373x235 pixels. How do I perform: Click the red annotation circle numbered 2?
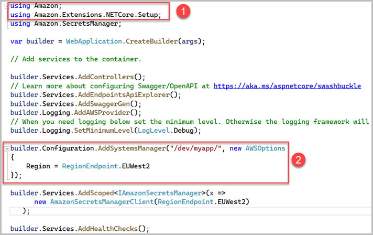coord(298,159)
